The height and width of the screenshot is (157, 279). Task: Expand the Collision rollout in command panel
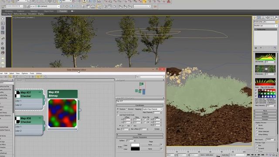265,113
